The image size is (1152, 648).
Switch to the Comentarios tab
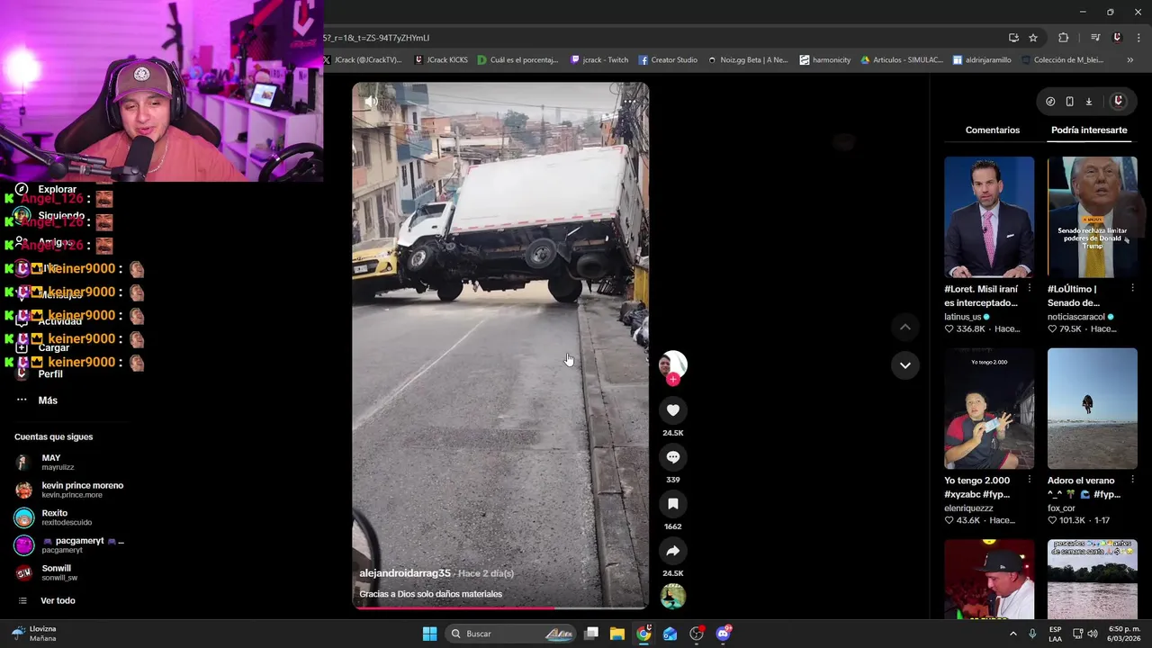993,130
